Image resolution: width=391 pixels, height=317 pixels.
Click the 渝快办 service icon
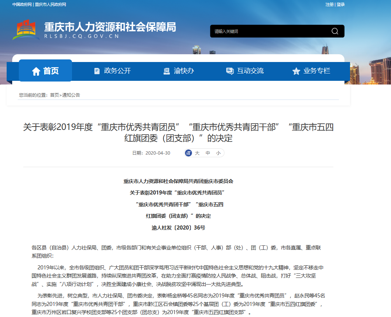167,71
